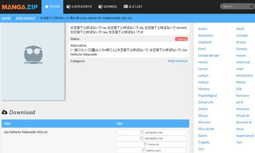The height and width of the screenshot is (153, 255).
Task: Browse the School Life genre
Action: click(206, 102)
